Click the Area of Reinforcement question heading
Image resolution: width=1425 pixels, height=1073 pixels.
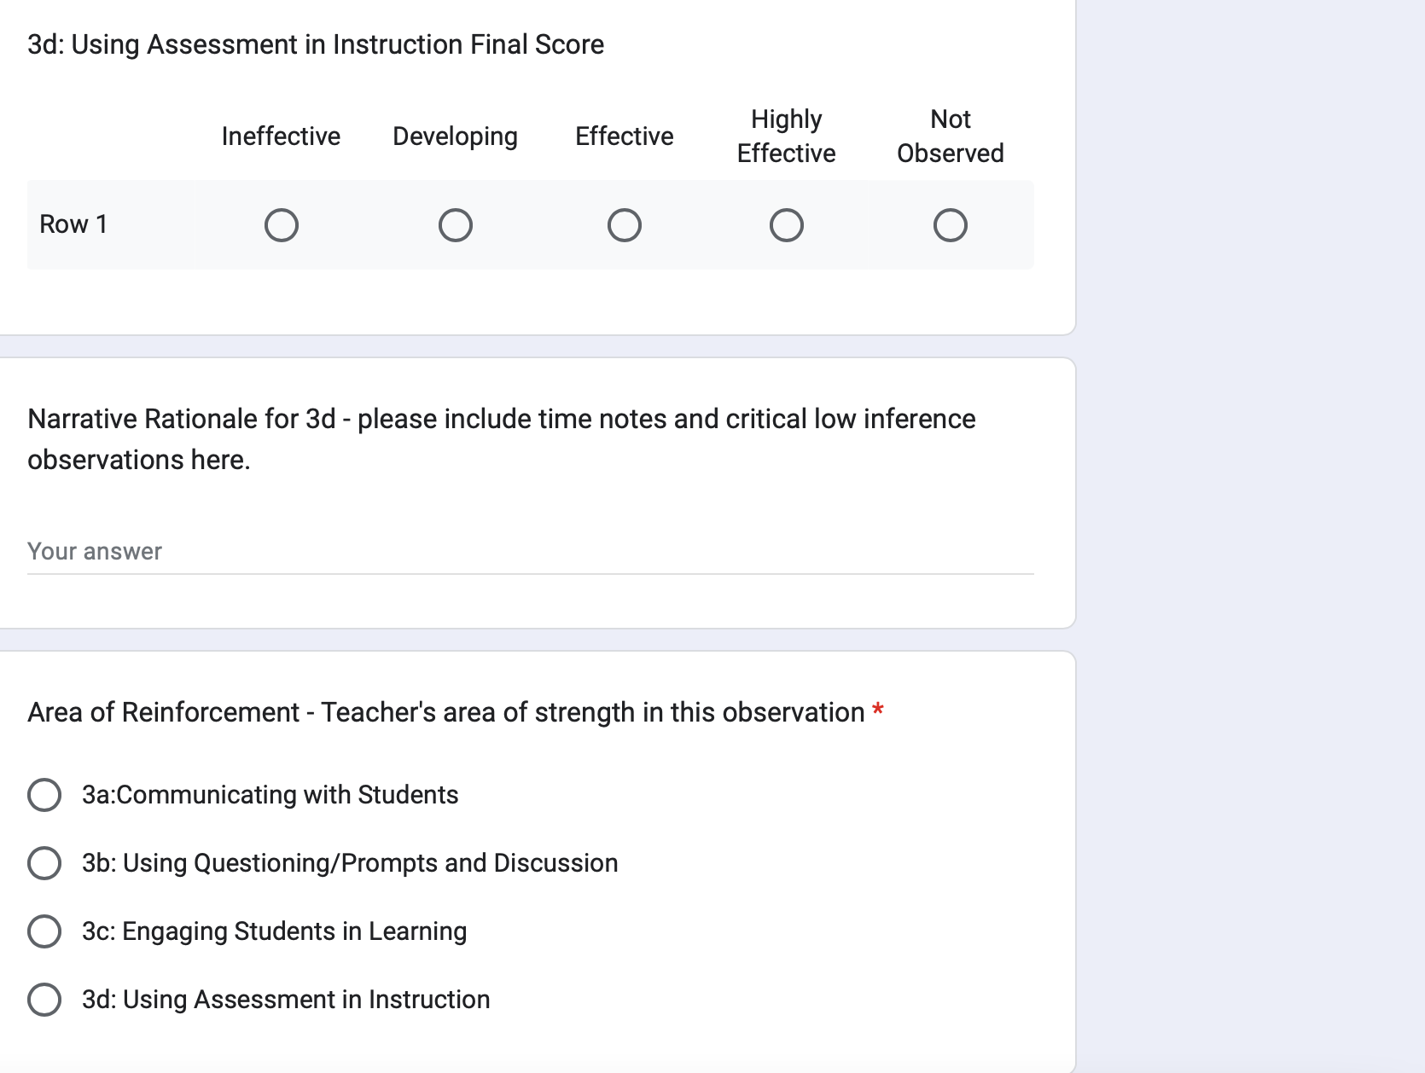pos(446,712)
